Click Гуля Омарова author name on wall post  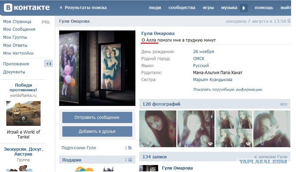(x=177, y=168)
